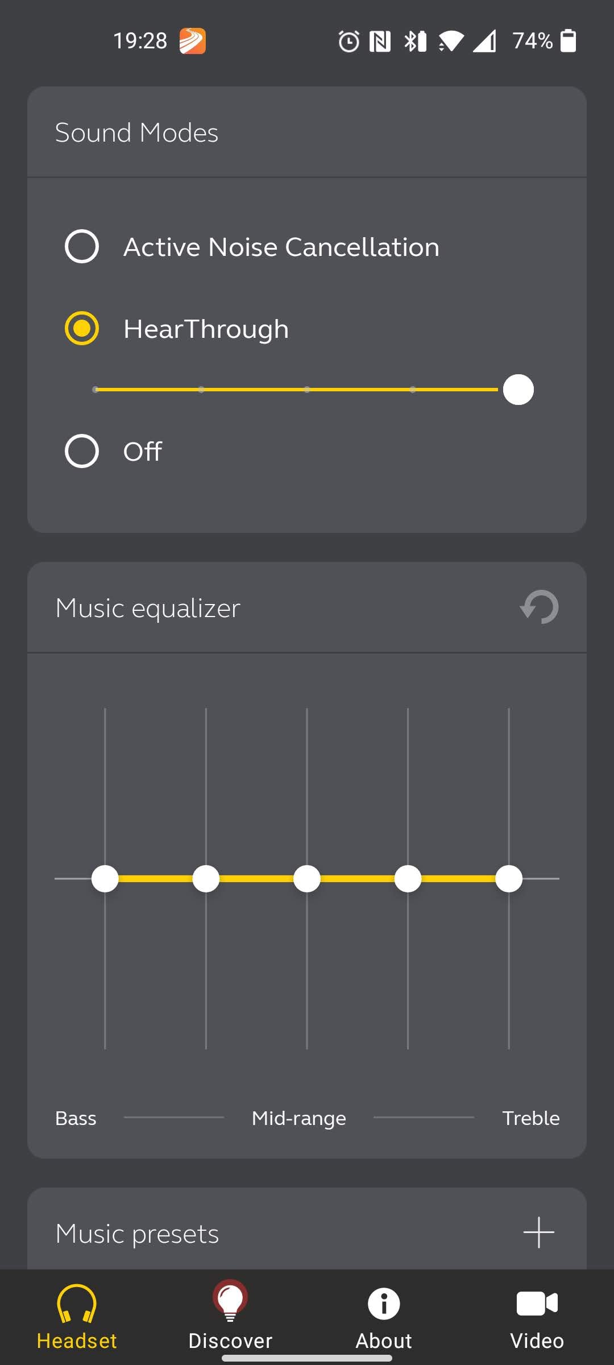Tap the Music presets header

click(x=137, y=1234)
